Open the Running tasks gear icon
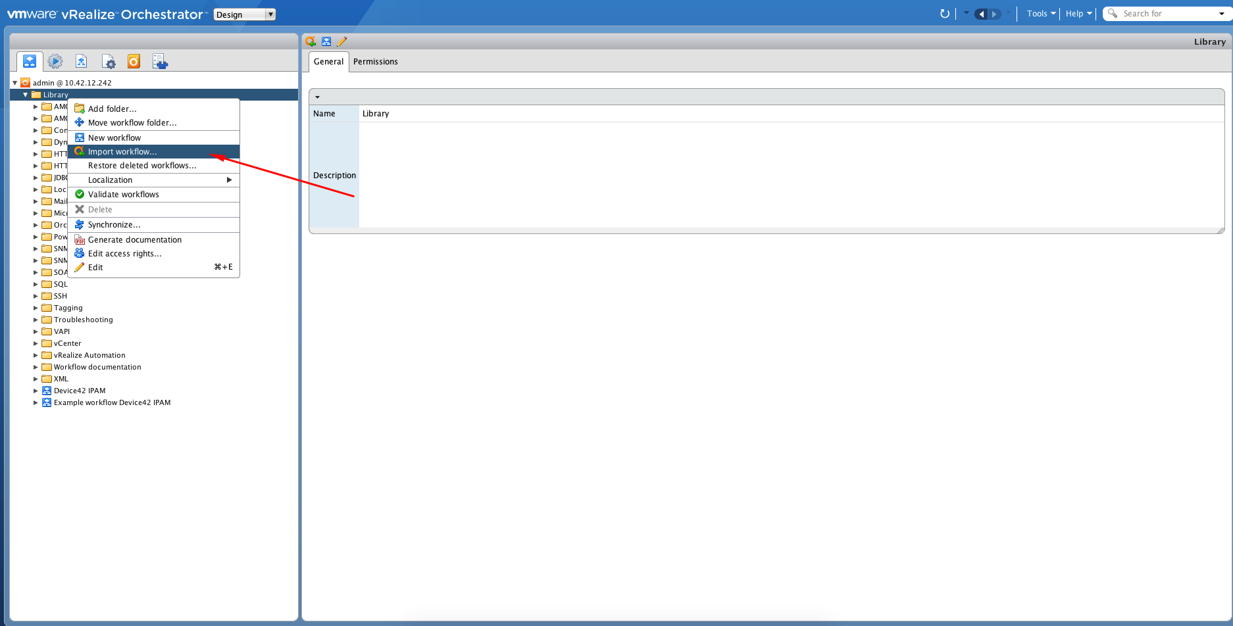The image size is (1233, 626). [55, 61]
